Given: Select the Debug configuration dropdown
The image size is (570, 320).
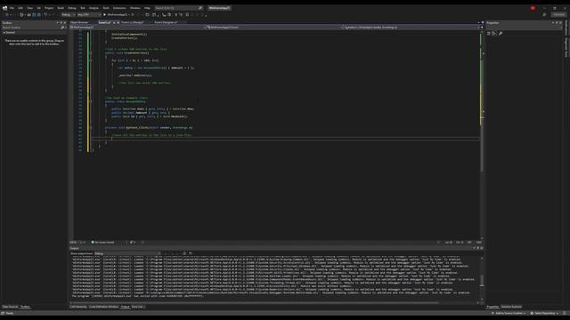Looking at the screenshot, I should tap(68, 14).
